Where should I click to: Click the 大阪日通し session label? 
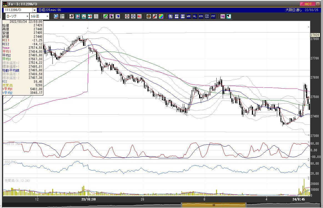(294, 10)
